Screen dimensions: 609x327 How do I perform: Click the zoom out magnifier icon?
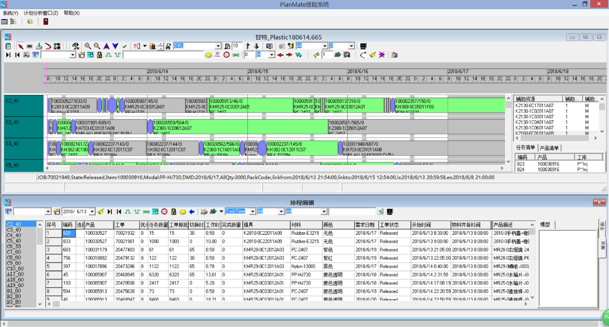tap(97, 46)
